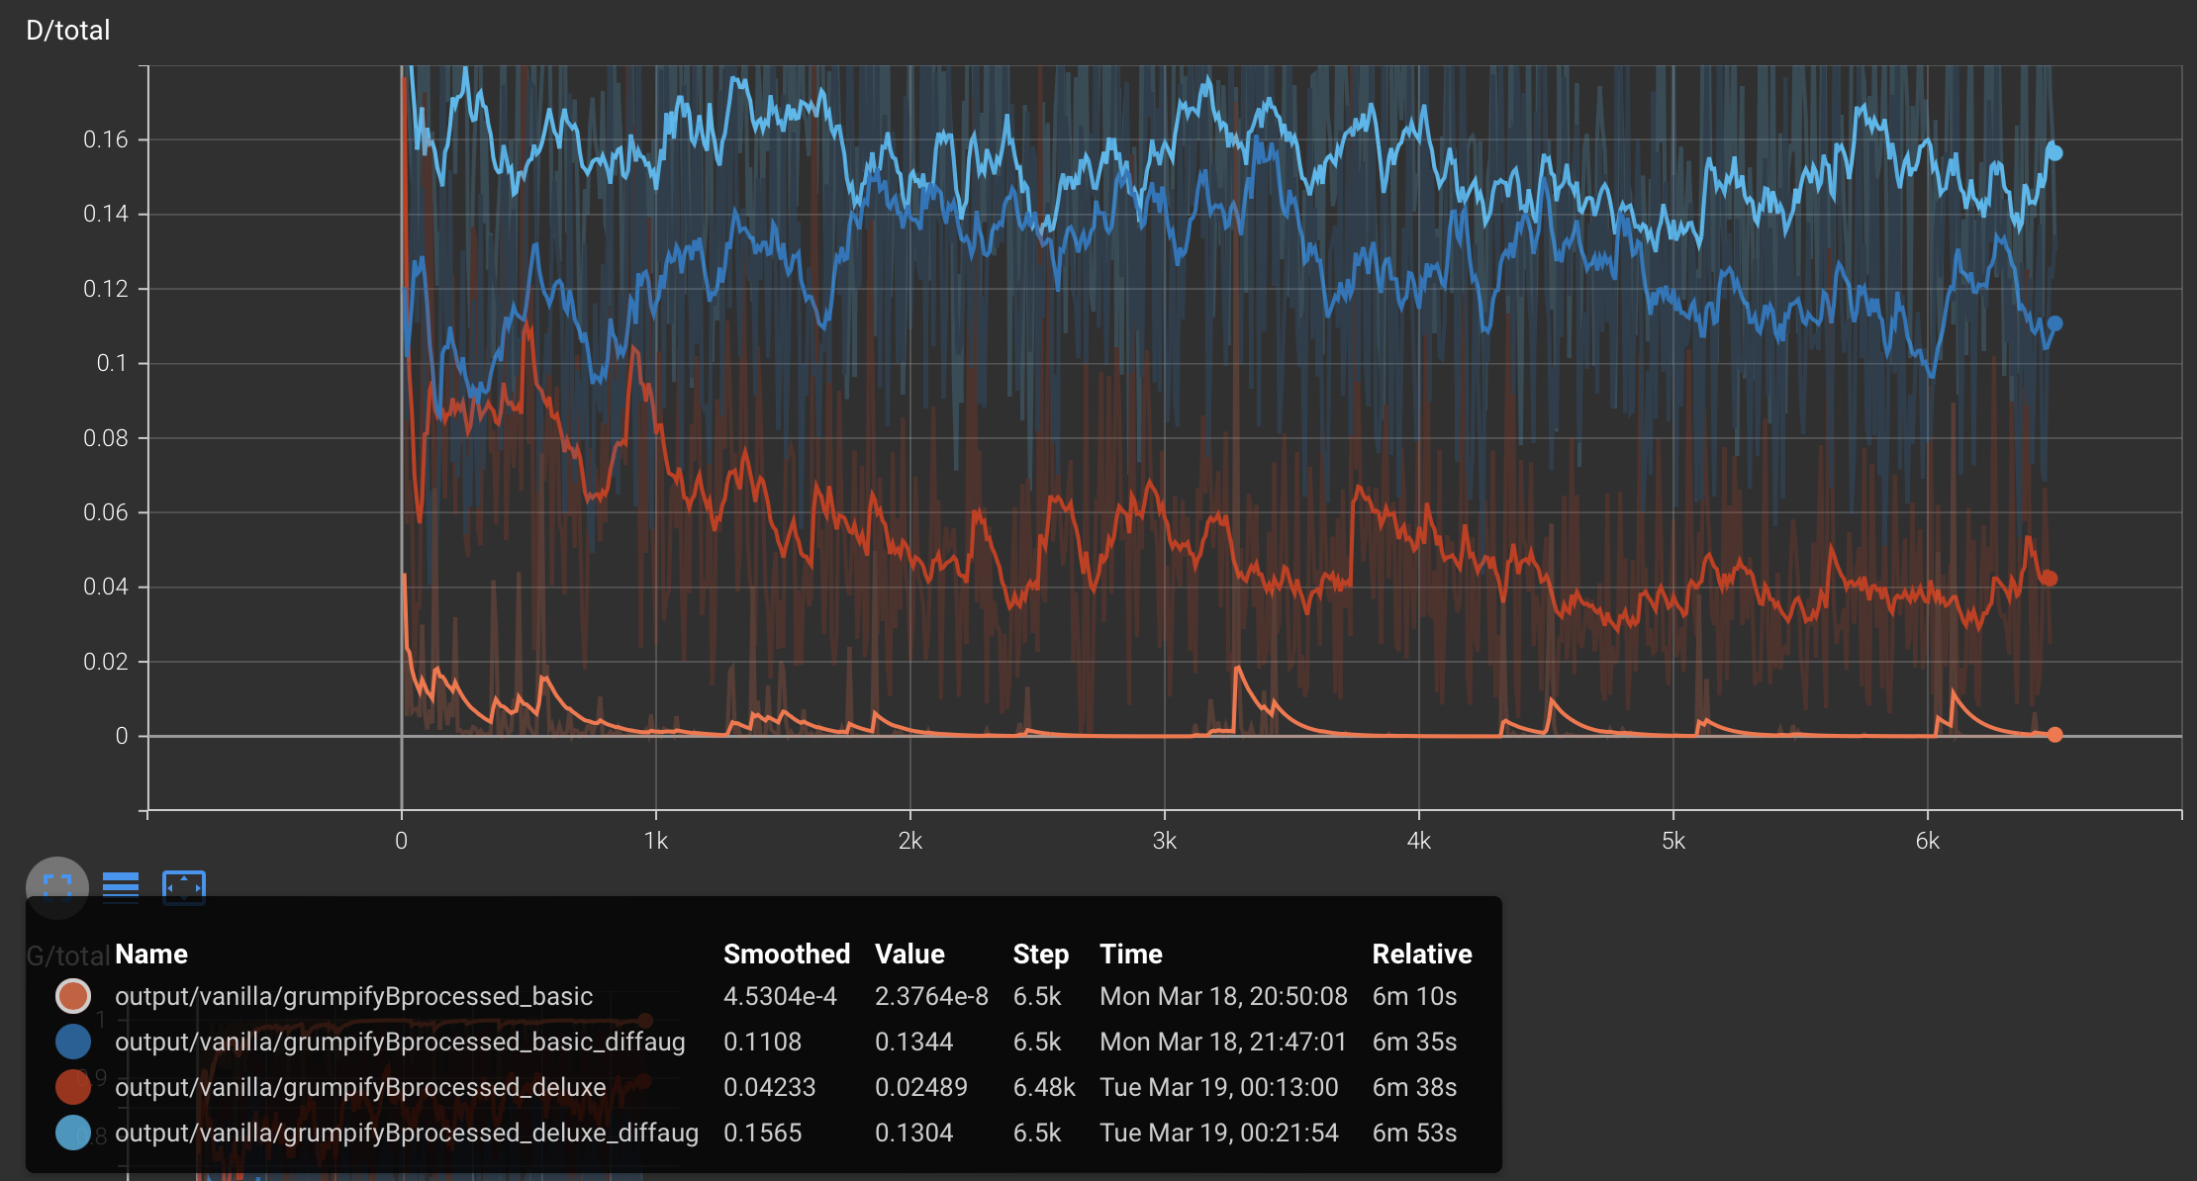The width and height of the screenshot is (2197, 1181).
Task: Click the dark blue endpoint marker on chart
Action: coord(2054,323)
